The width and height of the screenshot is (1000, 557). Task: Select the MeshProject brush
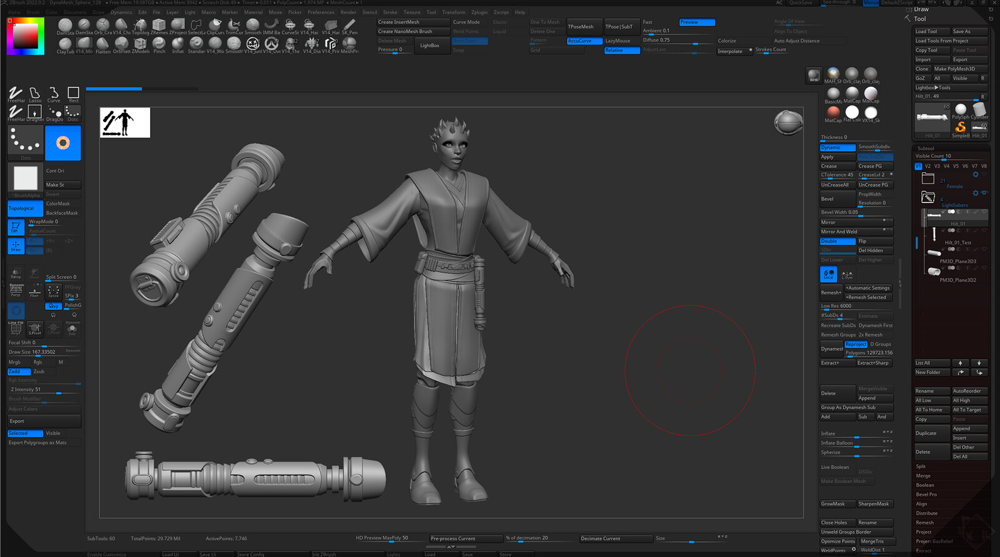coord(349,44)
